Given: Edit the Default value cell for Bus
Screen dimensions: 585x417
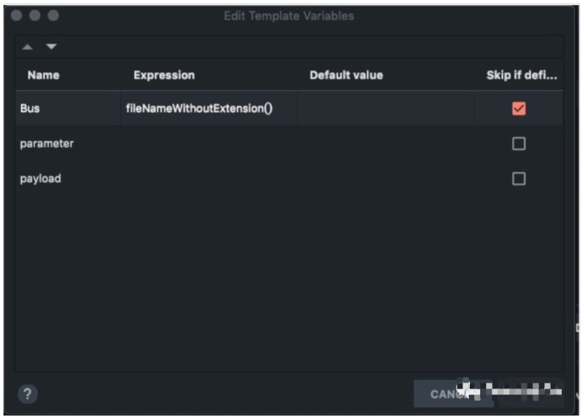Looking at the screenshot, I should click(385, 109).
